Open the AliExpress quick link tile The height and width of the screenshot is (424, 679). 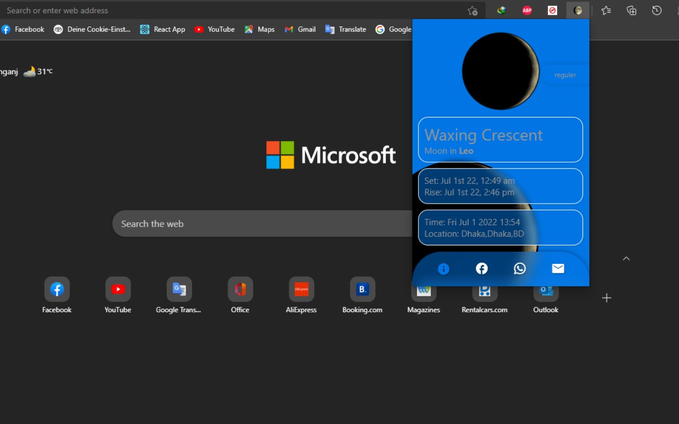(301, 289)
